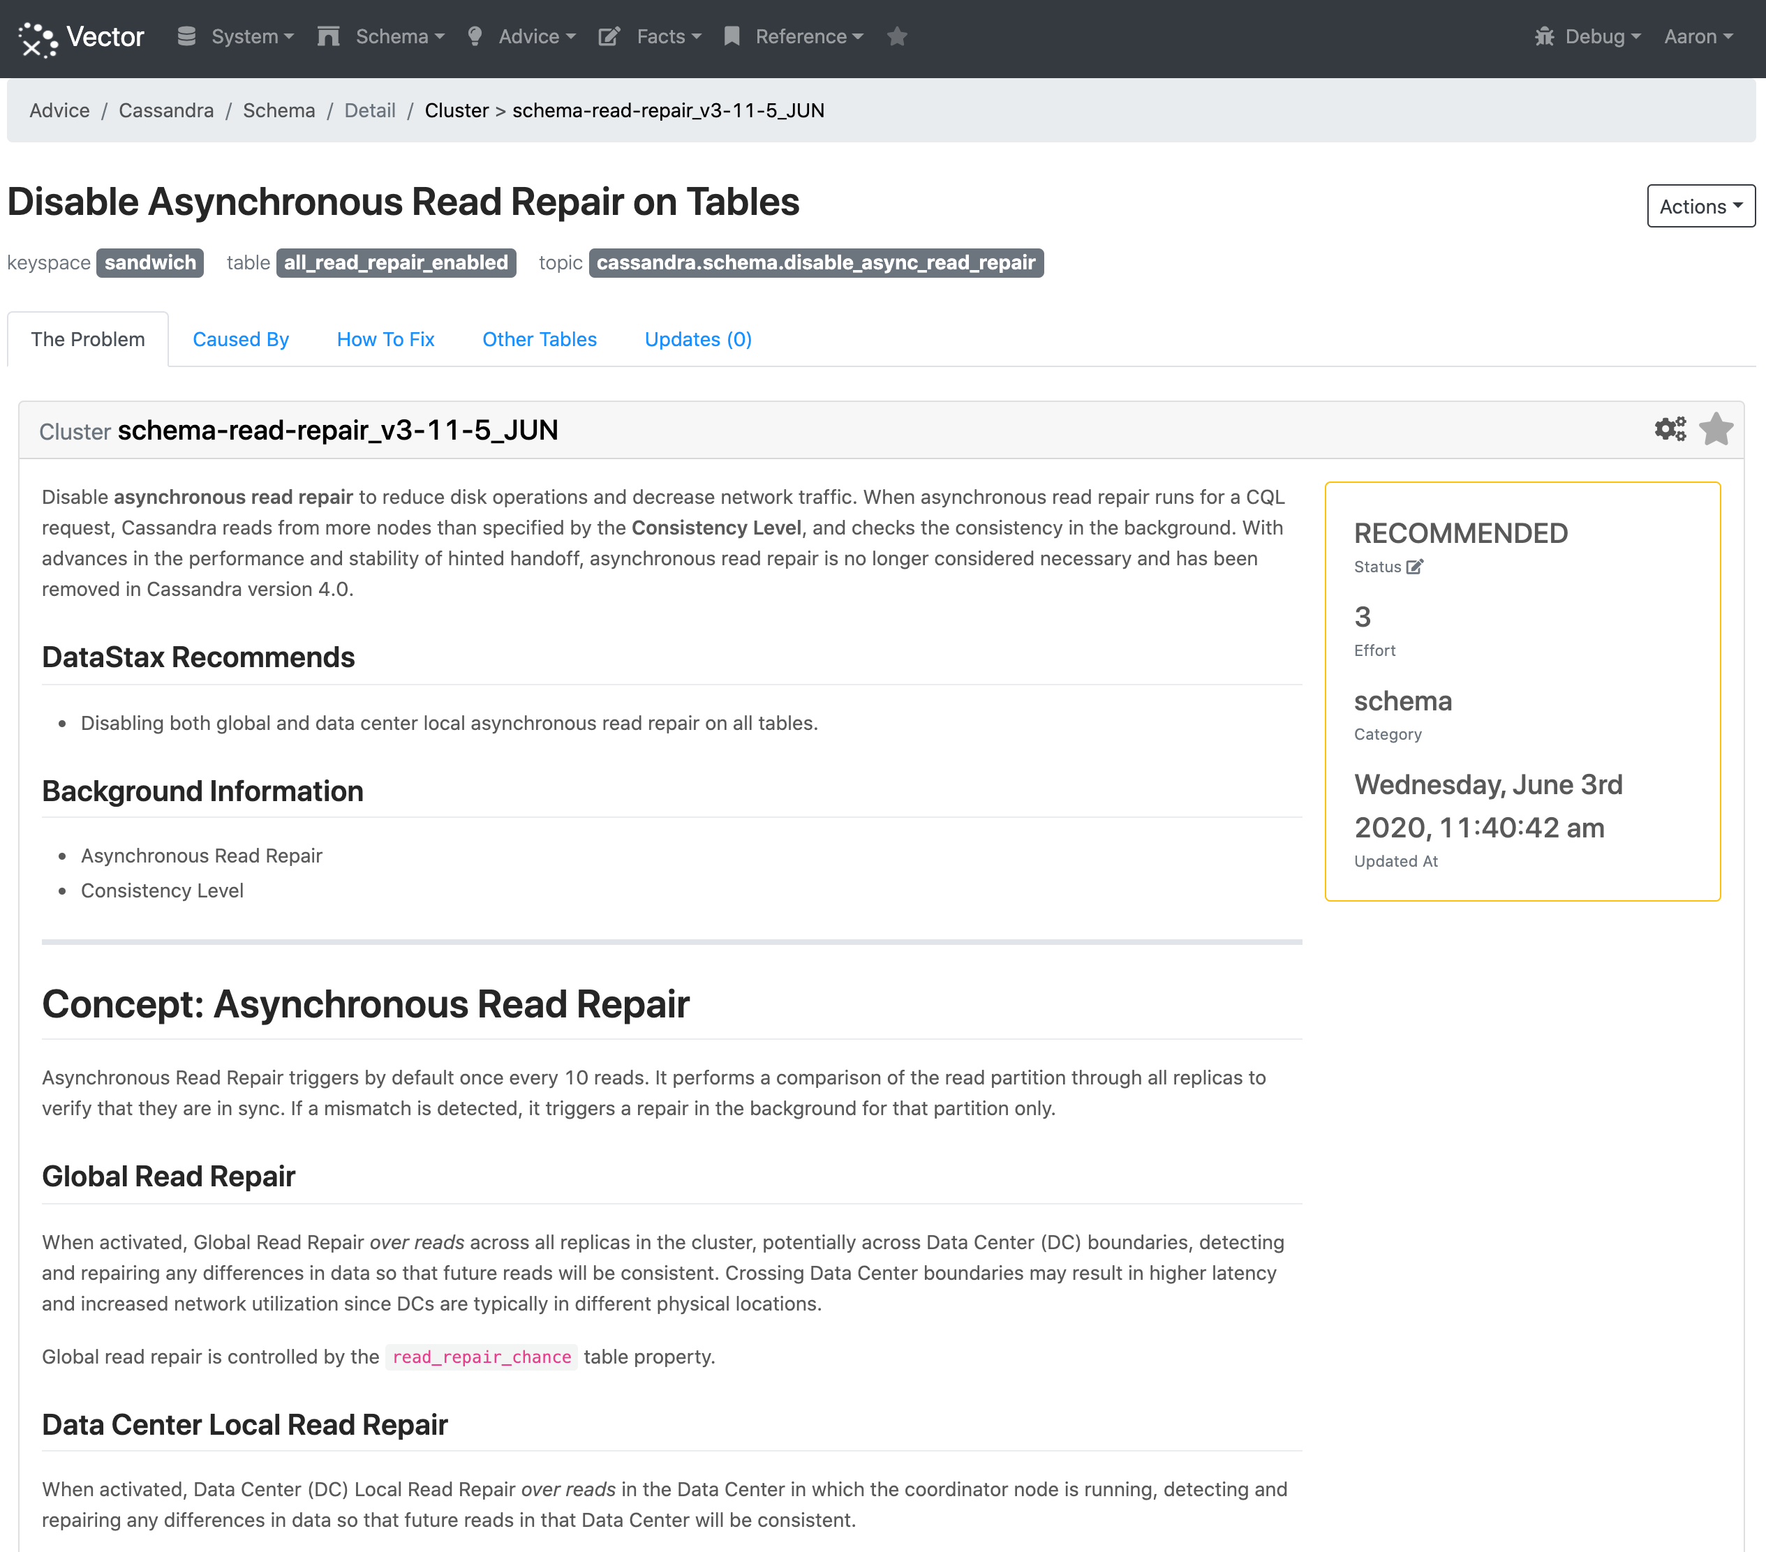1766x1552 pixels.
Task: Select the Other Tables tab
Action: 539,339
